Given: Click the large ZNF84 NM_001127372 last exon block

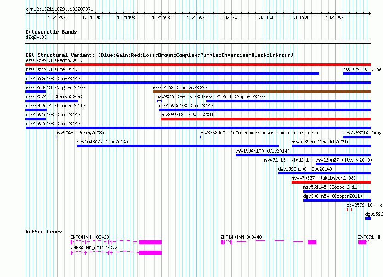Looking at the screenshot, I should coord(150,253).
